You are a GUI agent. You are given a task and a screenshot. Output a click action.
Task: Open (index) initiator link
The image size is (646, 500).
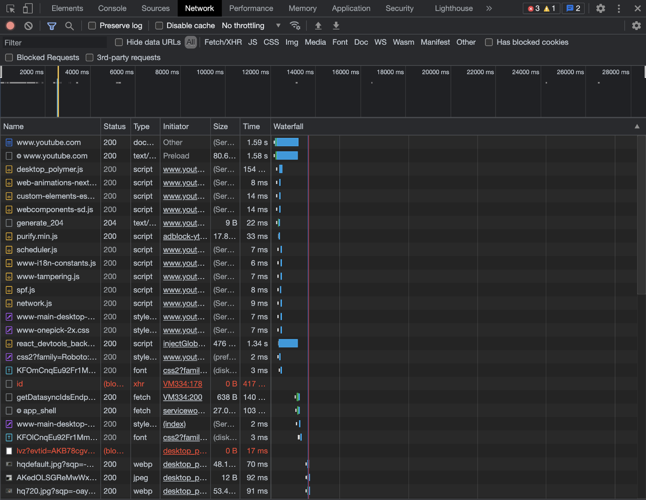point(174,424)
